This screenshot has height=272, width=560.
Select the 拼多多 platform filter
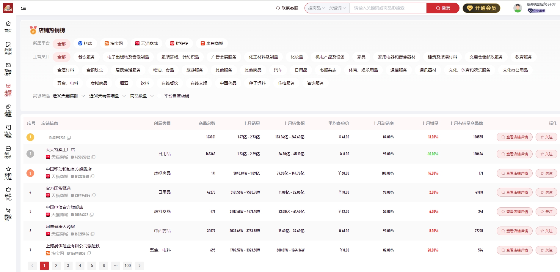tap(180, 43)
